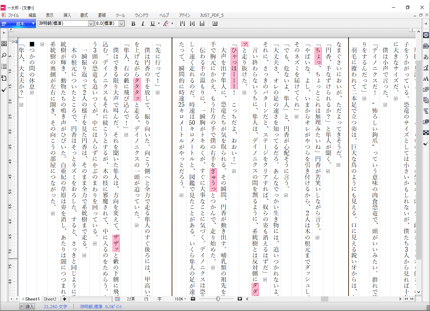430x311 pixels.
Task: Click the text color decoration icon
Action: pyautogui.click(x=166, y=24)
